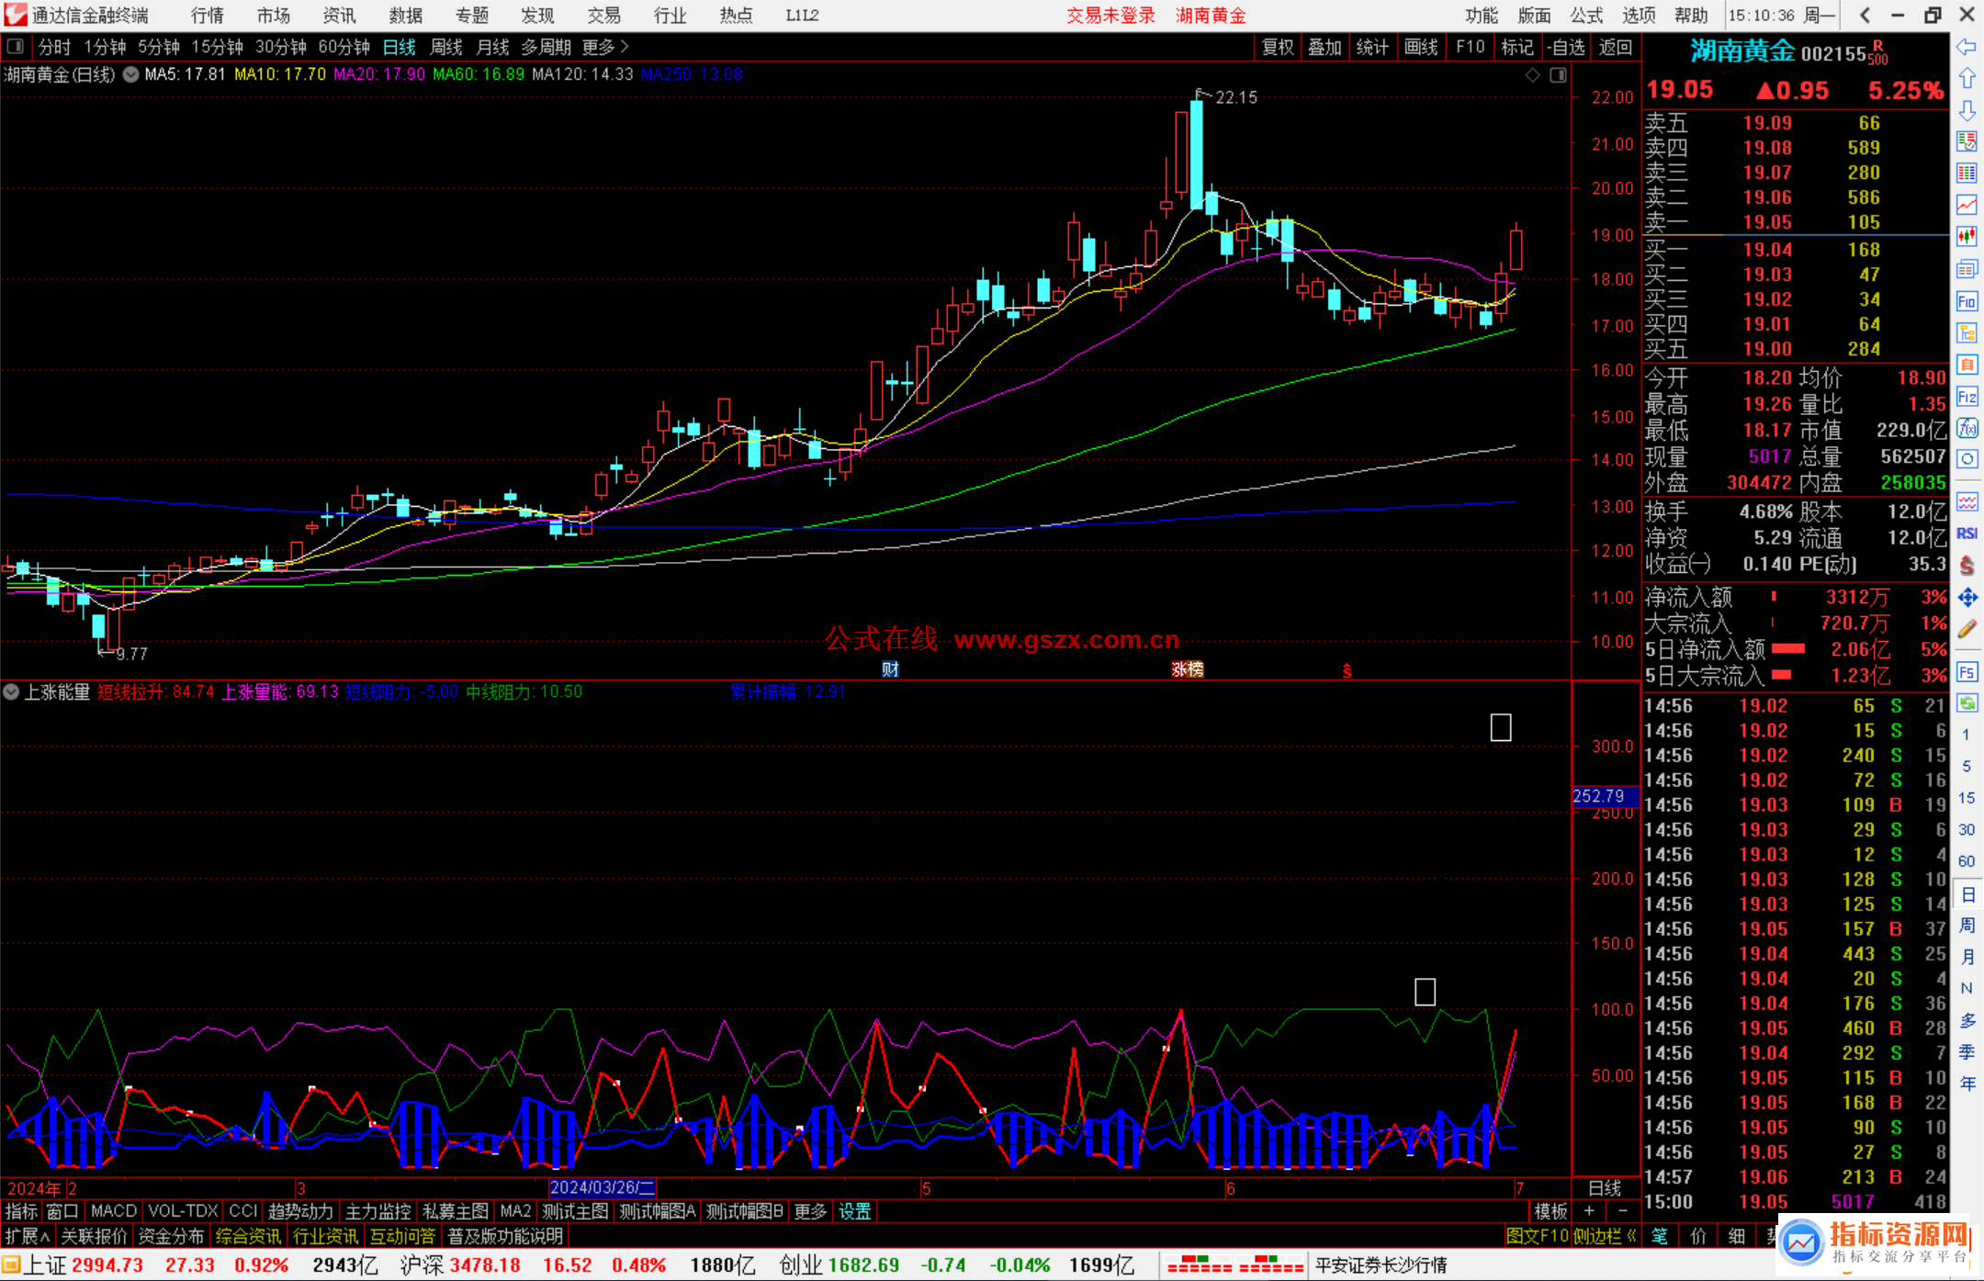Click the 复权 button

[1277, 47]
